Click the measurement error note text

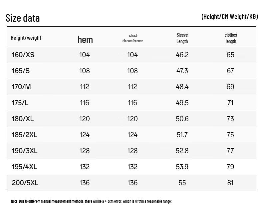tap(91, 201)
